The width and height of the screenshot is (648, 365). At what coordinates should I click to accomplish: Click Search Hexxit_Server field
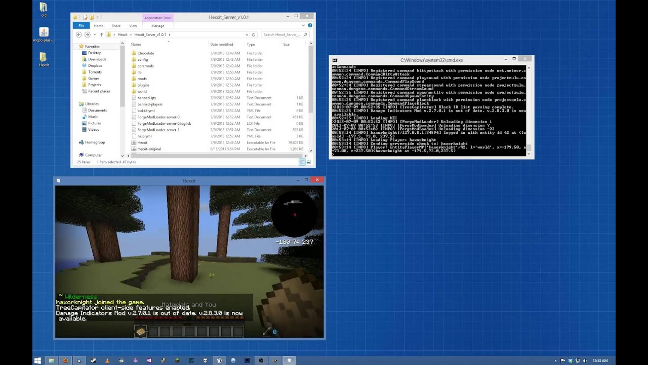pos(285,34)
